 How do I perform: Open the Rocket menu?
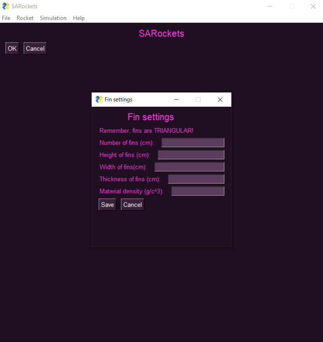(25, 18)
